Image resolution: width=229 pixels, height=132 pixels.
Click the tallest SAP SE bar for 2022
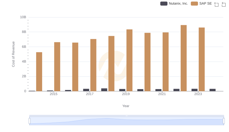183,58
